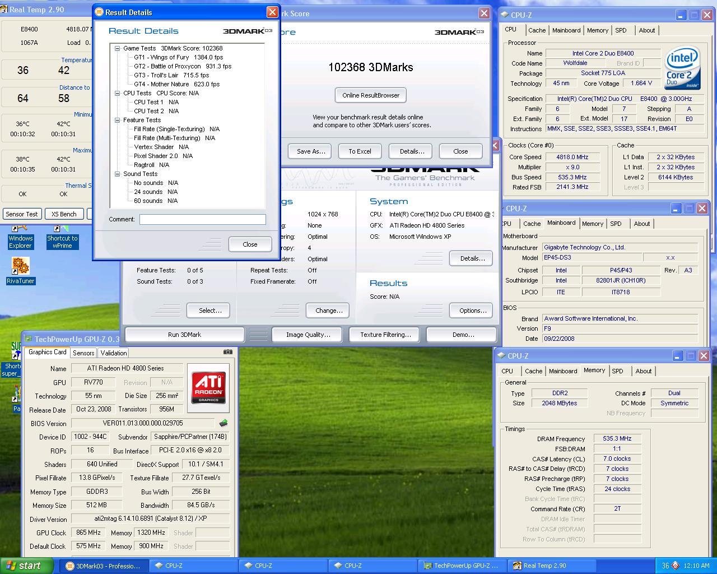Click the GPU-Z screenshot camera icon
The image size is (717, 574).
(x=227, y=352)
